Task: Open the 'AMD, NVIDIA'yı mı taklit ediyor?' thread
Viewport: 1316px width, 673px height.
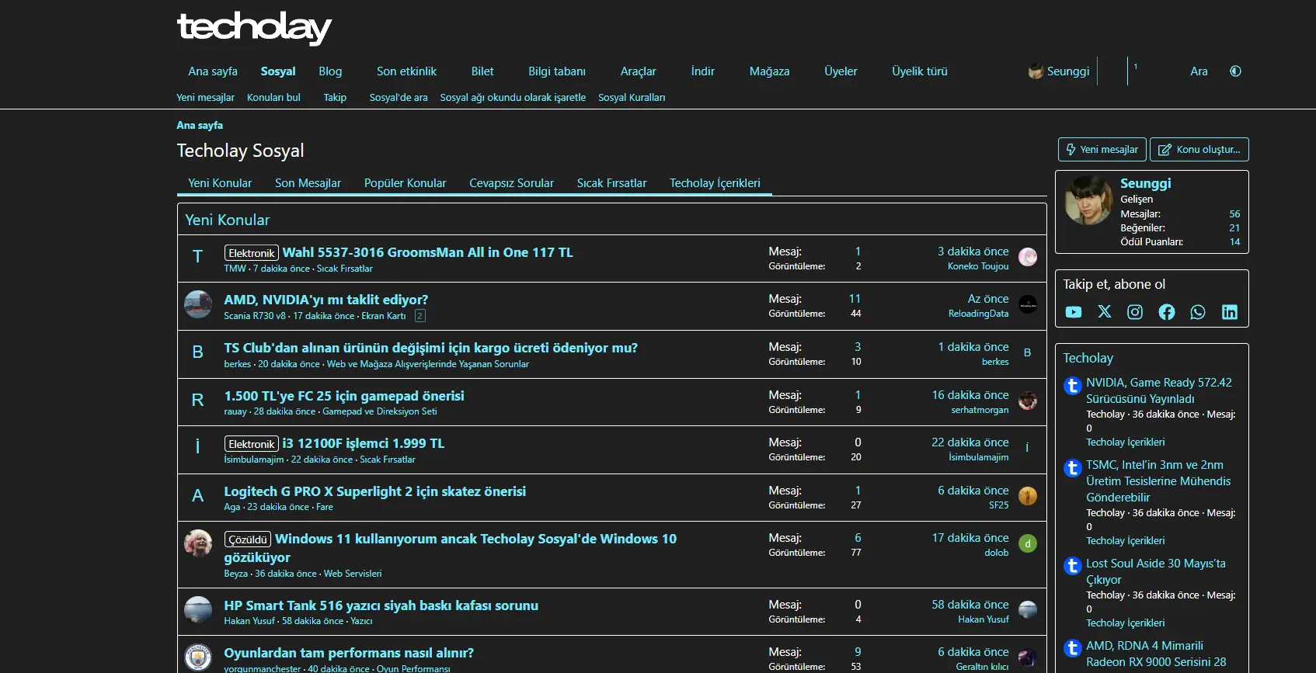Action: [326, 300]
